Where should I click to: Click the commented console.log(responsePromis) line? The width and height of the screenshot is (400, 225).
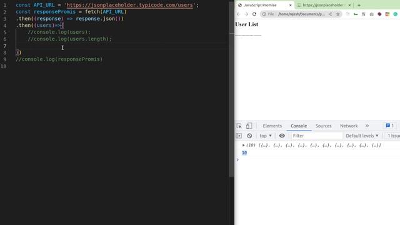point(59,59)
